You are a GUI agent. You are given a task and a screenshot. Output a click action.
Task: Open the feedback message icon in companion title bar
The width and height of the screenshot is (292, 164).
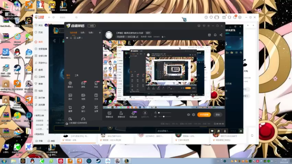coord(199,26)
